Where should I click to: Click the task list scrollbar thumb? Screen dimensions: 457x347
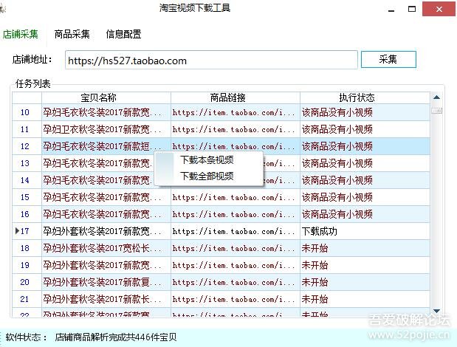tap(436, 111)
